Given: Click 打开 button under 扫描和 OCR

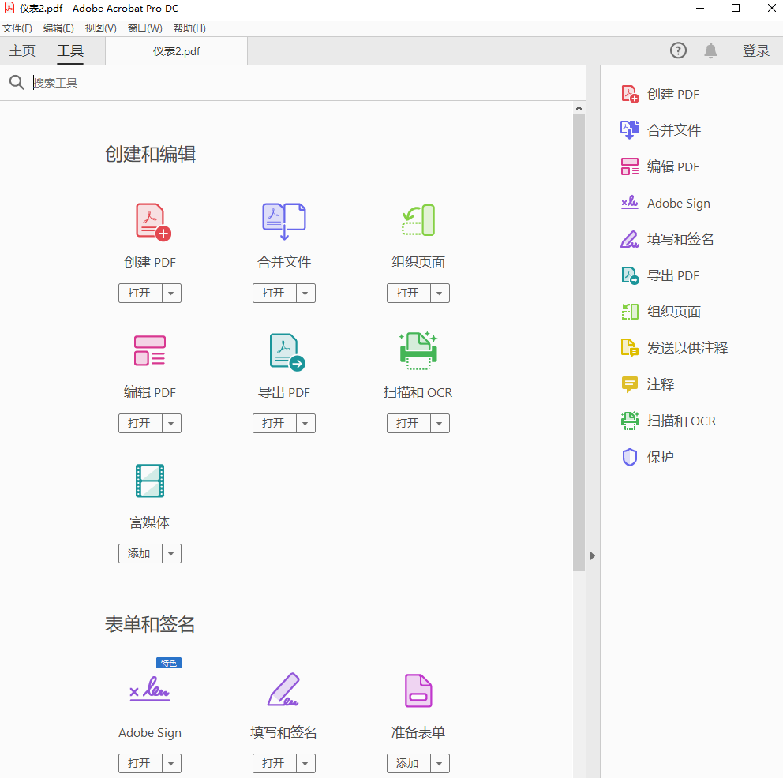Looking at the screenshot, I should (409, 423).
